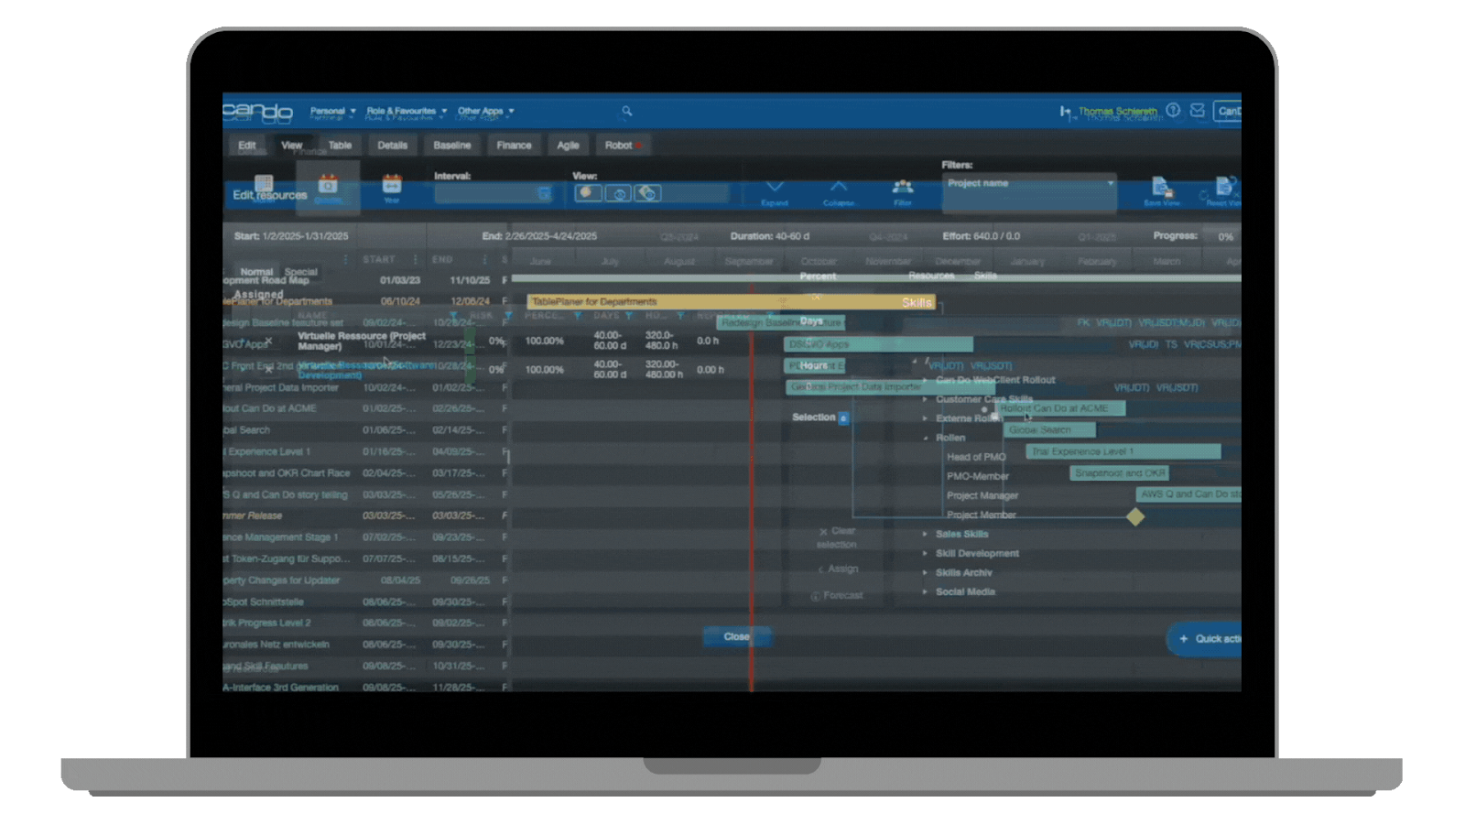Screen dimensions: 1465x824
Task: Toggle the first View mode button
Action: tap(588, 193)
